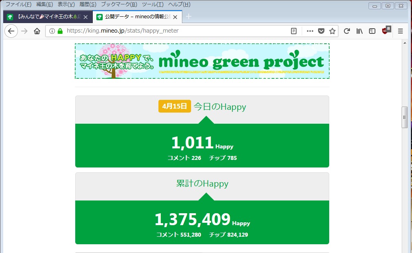This screenshot has height=253, width=412.
Task: Open the ファイル(F) menu
Action: click(18, 4)
